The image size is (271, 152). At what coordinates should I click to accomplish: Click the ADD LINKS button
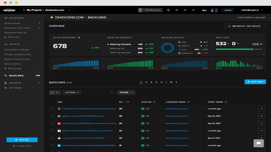pyautogui.click(x=255, y=82)
